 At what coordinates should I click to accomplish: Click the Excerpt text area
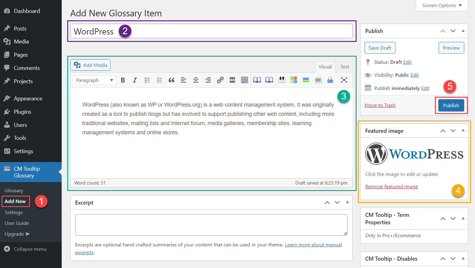[211, 225]
